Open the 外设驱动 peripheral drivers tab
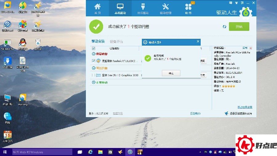The height and width of the screenshot is (156, 277). coord(143,8)
